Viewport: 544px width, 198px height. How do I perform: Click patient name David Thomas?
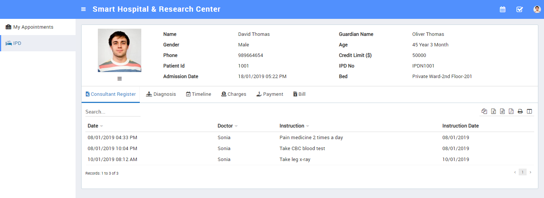point(254,34)
